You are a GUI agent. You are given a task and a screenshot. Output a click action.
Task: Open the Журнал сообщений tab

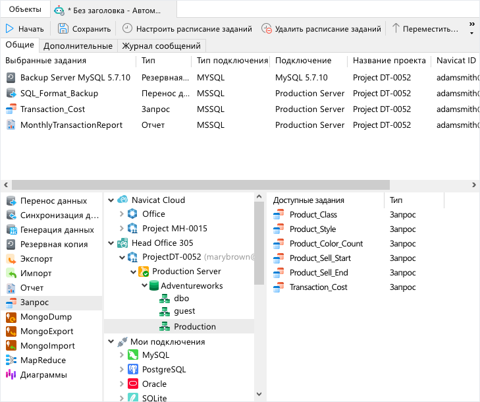point(161,46)
